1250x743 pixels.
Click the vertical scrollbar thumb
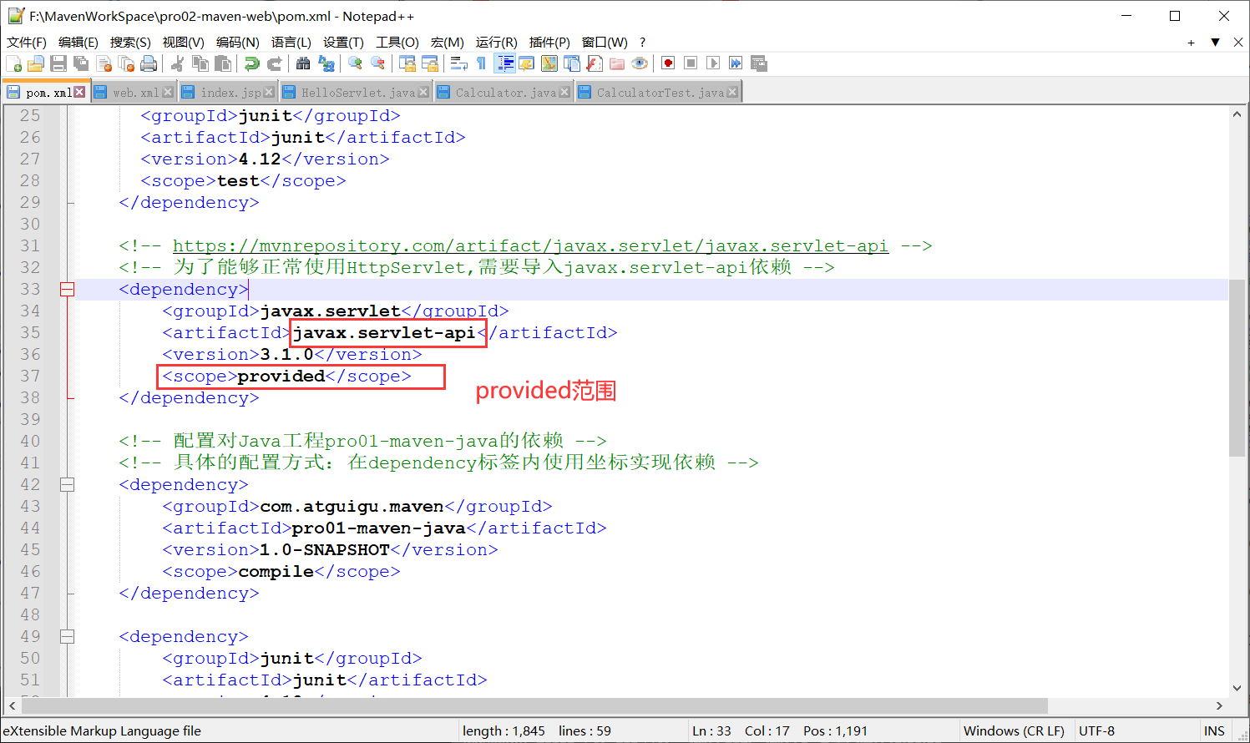coord(1237,367)
